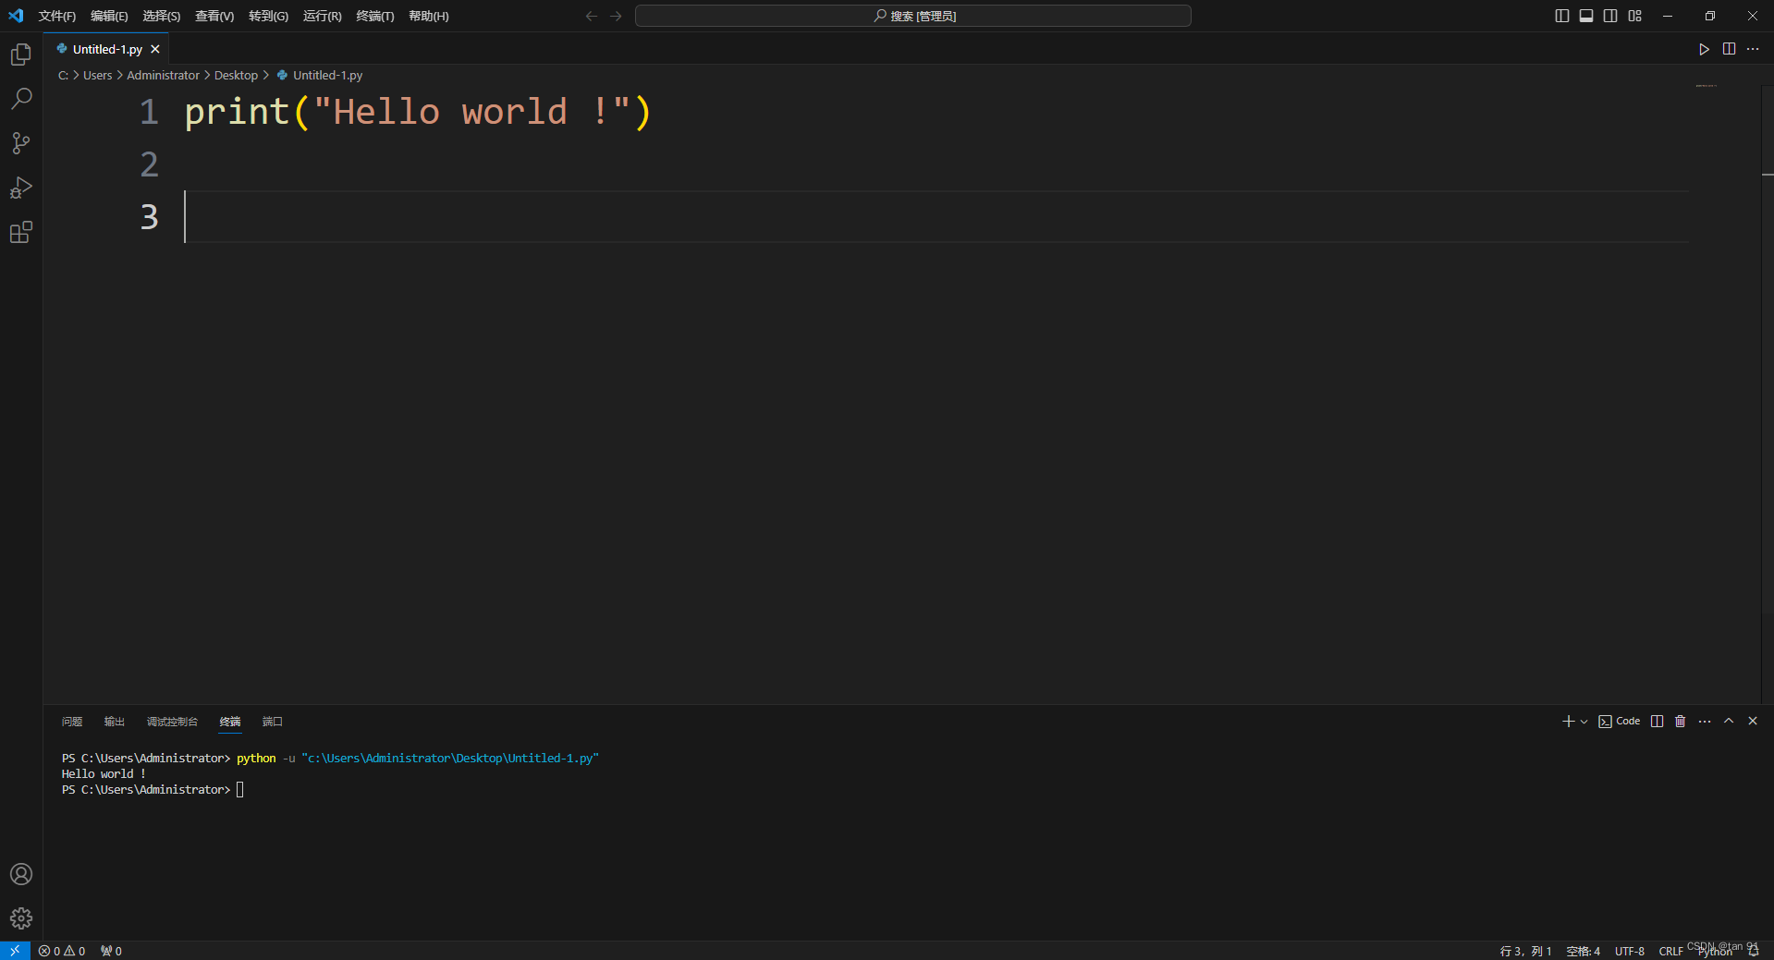Switch to the 问题 panel tab

[x=72, y=722]
